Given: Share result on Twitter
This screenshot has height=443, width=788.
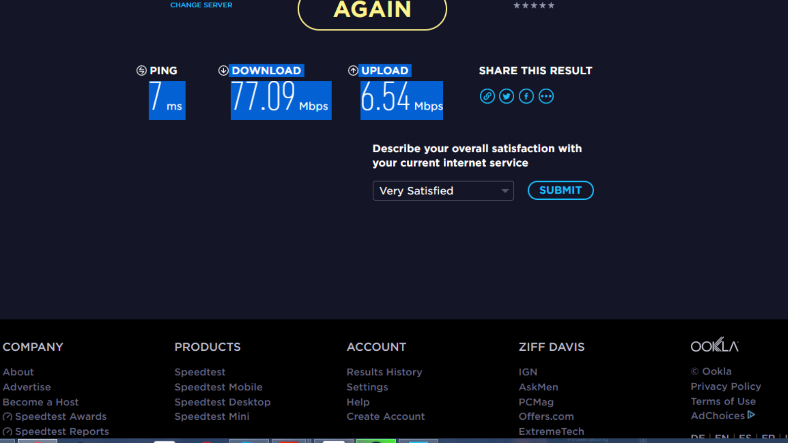Looking at the screenshot, I should pyautogui.click(x=506, y=96).
